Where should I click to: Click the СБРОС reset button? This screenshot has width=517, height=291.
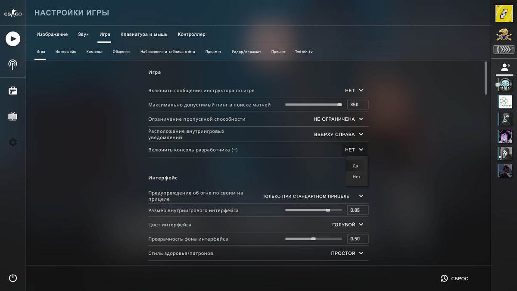click(454, 278)
